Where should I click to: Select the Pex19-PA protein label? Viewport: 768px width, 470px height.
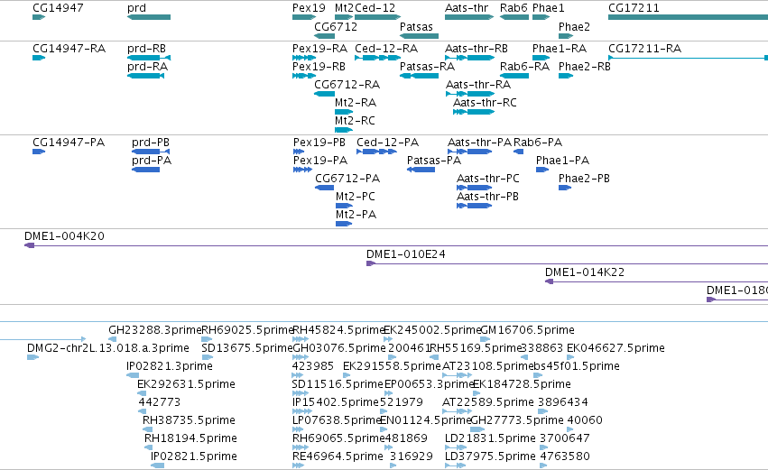pyautogui.click(x=320, y=161)
